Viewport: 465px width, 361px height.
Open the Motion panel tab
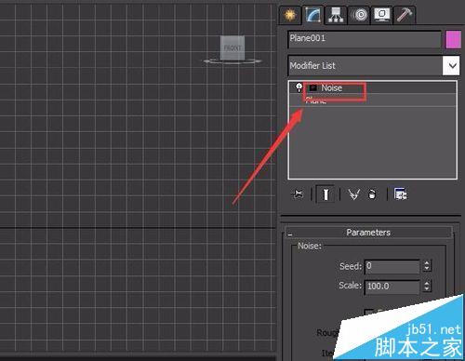(359, 15)
